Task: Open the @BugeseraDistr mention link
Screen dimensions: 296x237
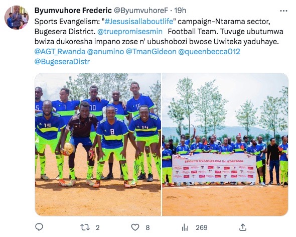Action: (62, 62)
